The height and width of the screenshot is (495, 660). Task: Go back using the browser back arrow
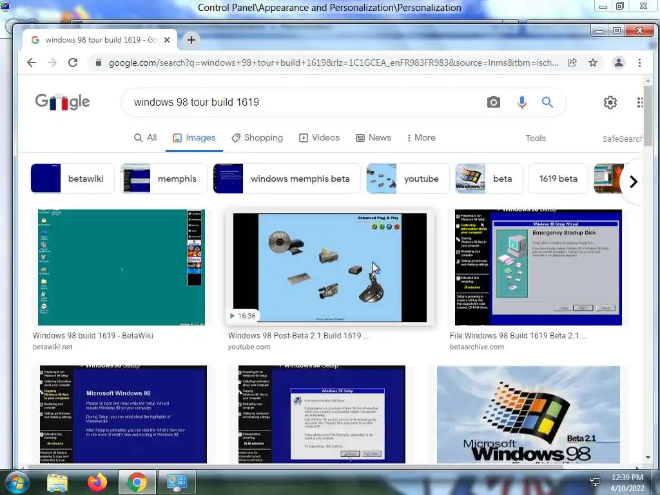(x=32, y=63)
